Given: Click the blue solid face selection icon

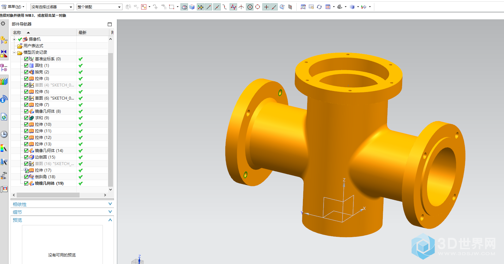Looking at the screenshot, I should click(192, 7).
